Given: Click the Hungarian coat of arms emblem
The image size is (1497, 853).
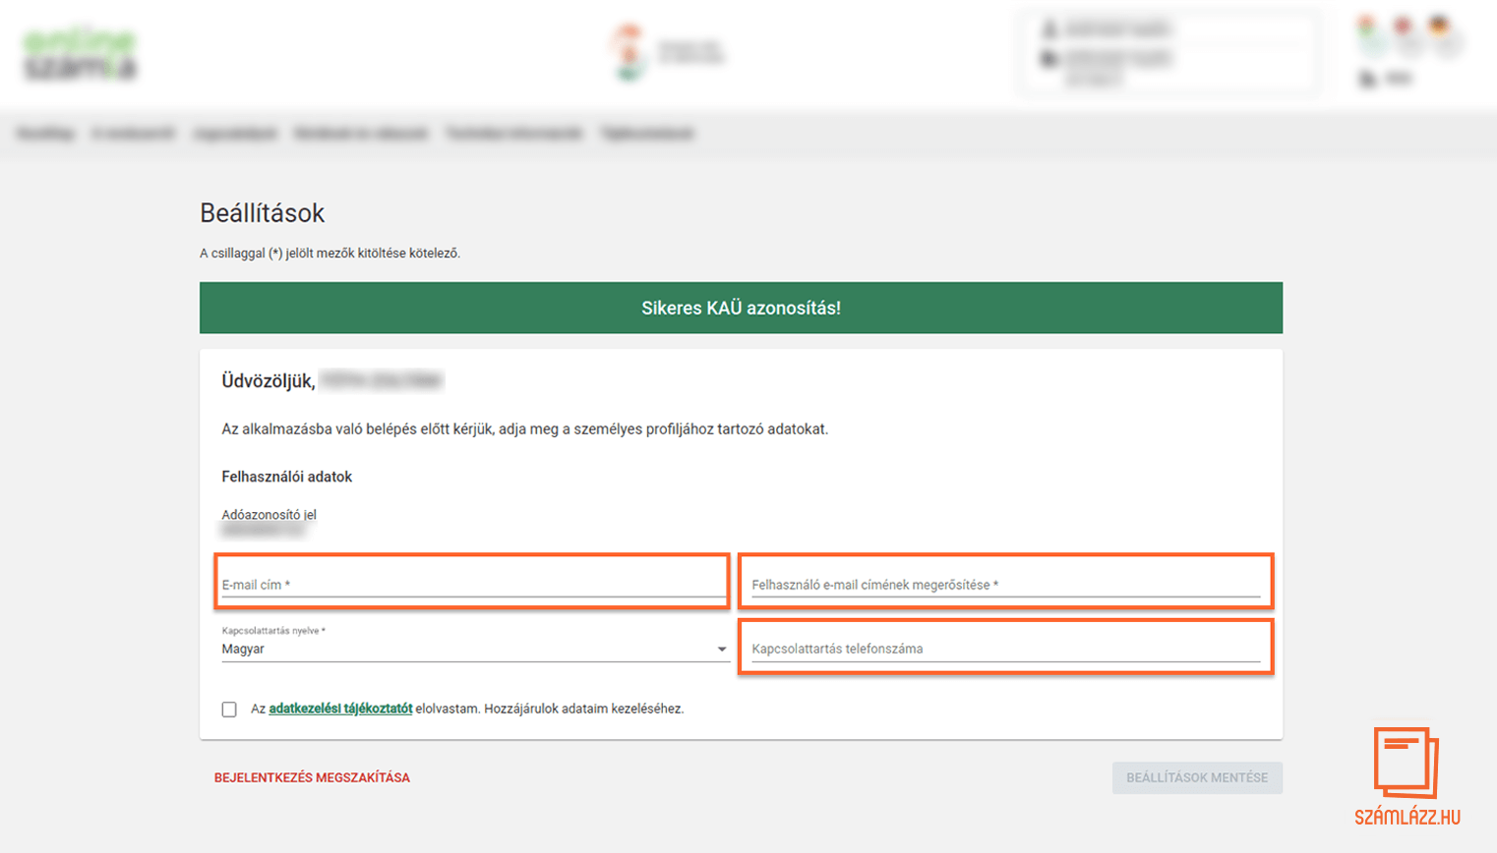Looking at the screenshot, I should pos(629,53).
